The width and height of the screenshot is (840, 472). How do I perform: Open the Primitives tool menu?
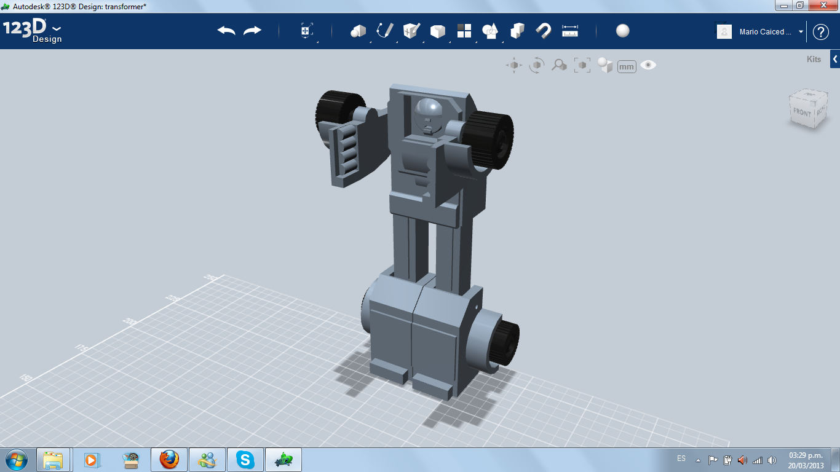(358, 31)
